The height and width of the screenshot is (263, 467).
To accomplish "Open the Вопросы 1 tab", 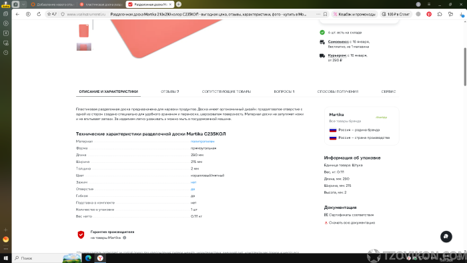I will pos(284,91).
